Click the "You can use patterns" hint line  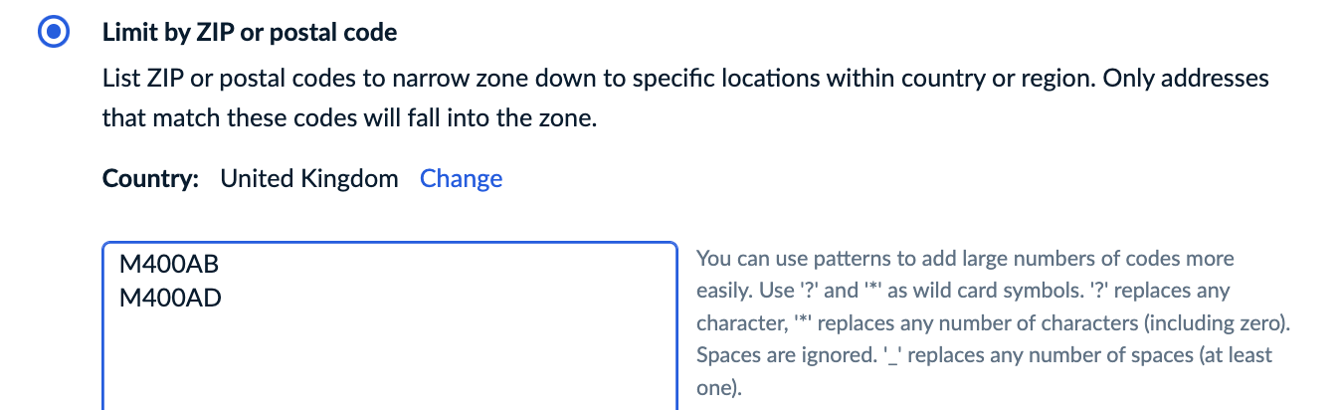964,259
